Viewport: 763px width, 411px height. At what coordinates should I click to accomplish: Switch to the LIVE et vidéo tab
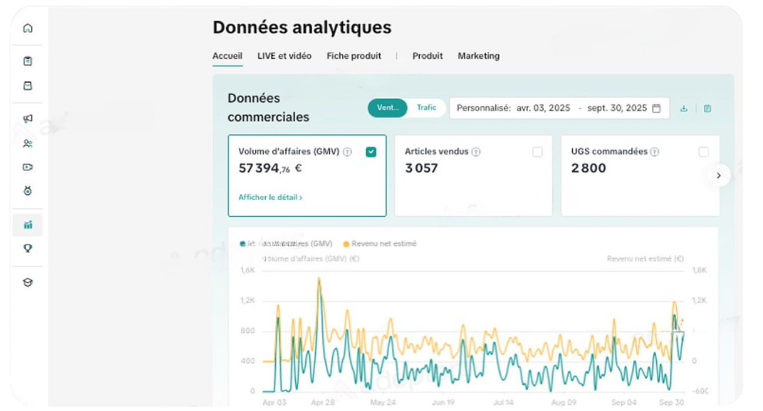click(x=284, y=56)
